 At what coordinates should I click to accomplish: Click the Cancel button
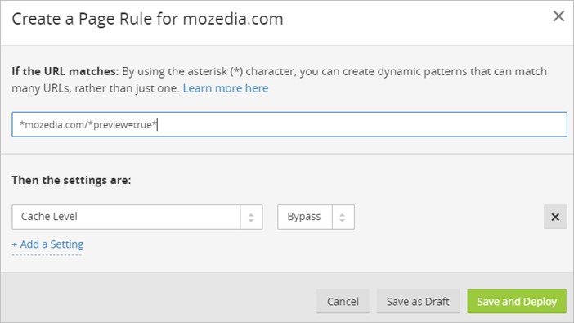coord(343,302)
